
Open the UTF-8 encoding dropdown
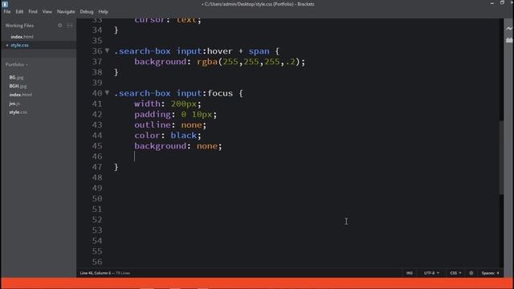(x=431, y=273)
